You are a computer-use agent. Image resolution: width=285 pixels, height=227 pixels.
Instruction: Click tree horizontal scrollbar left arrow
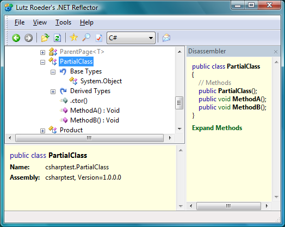tap(10, 138)
